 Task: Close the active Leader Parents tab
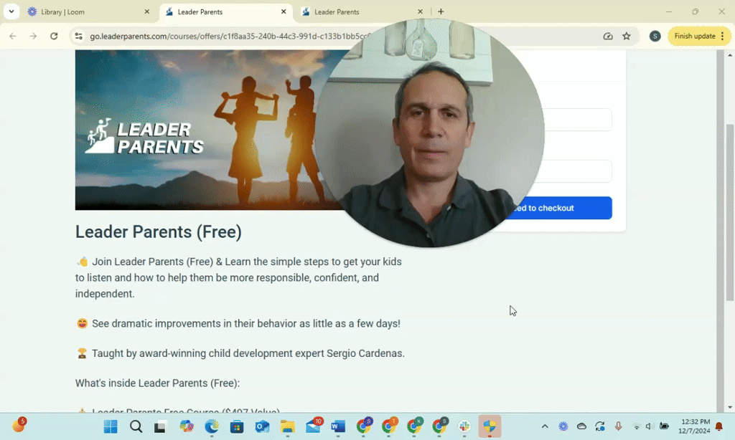point(283,11)
